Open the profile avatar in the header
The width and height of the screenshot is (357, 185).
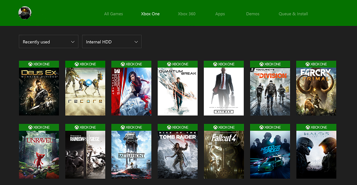[x=25, y=13]
